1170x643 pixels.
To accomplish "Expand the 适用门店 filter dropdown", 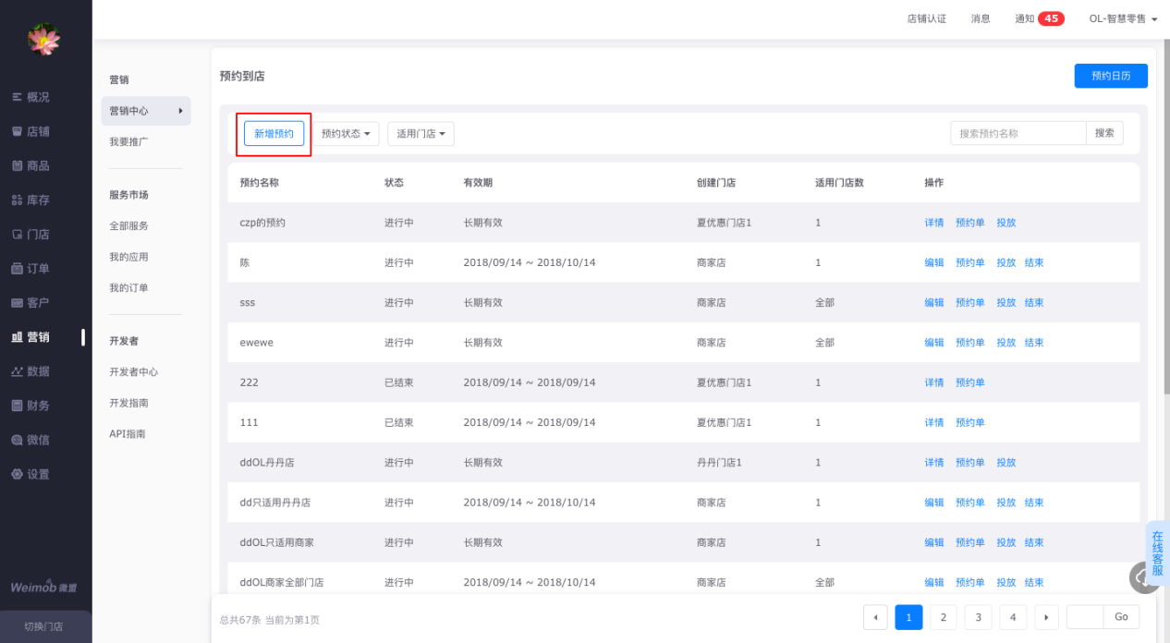I will click(x=420, y=134).
